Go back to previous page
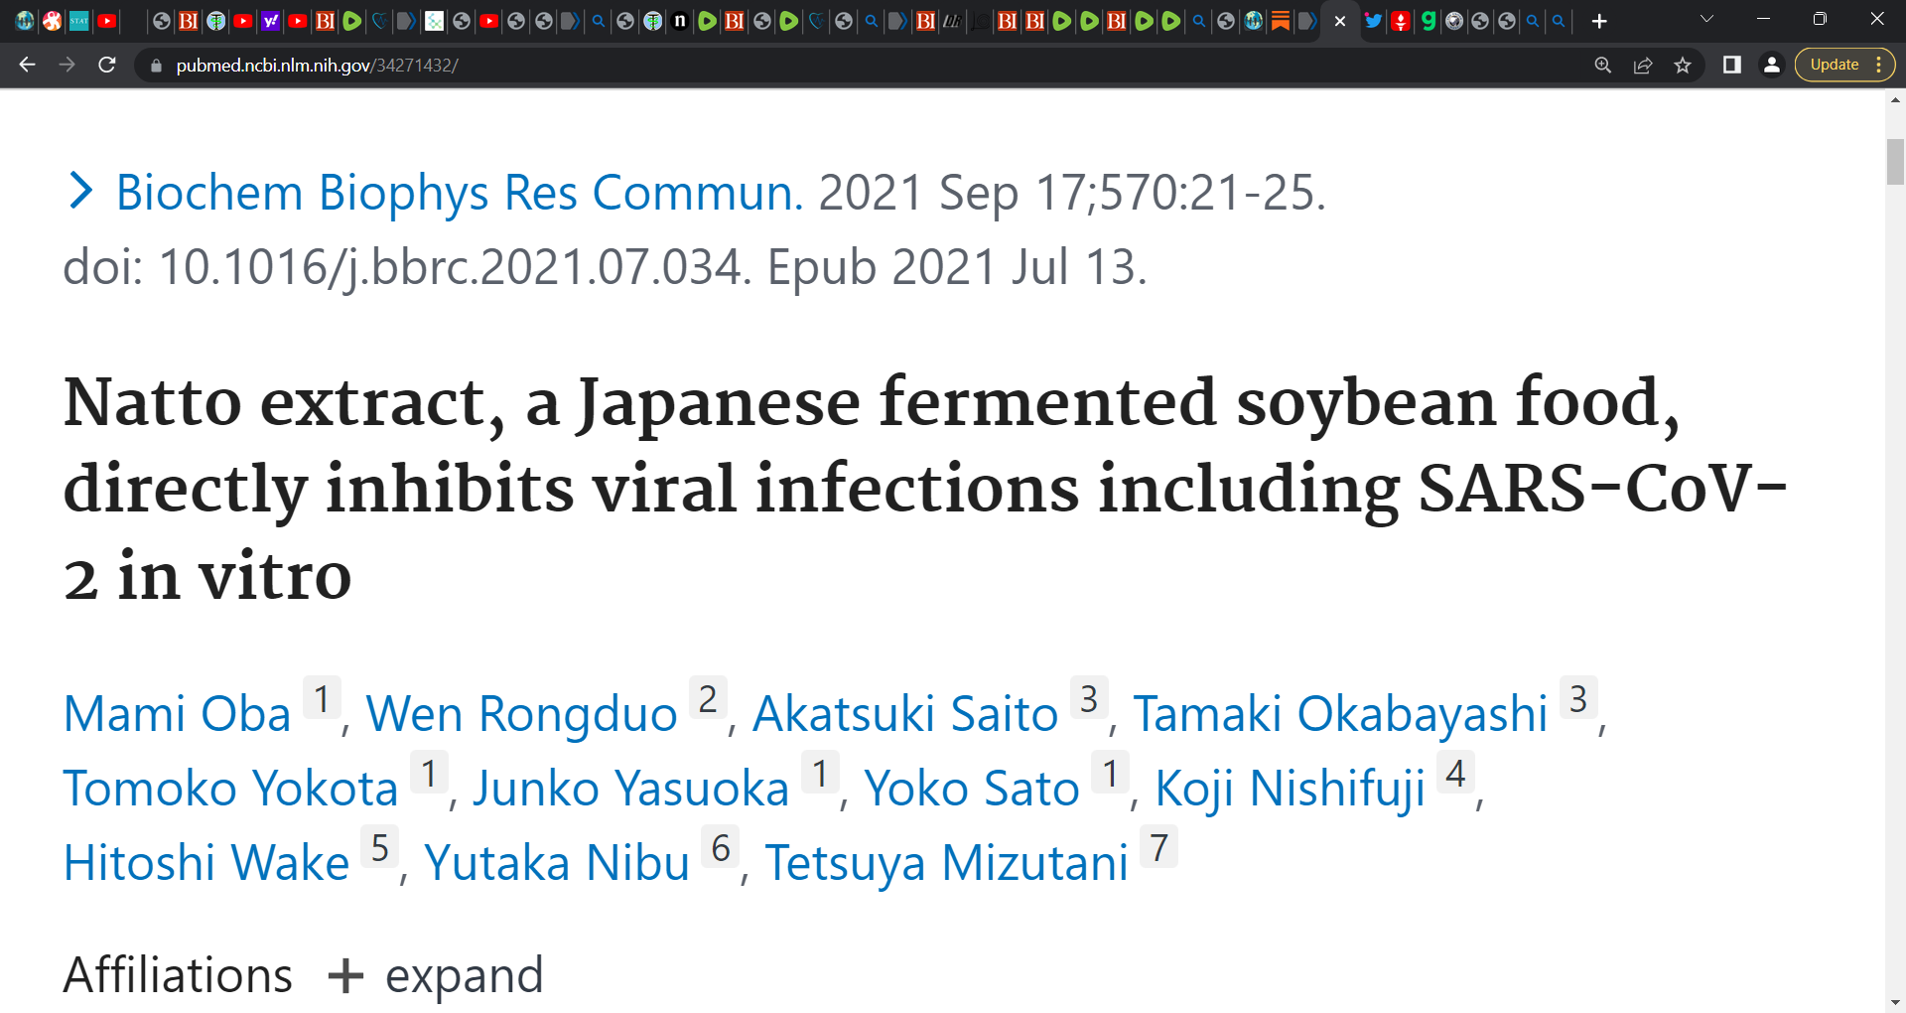The width and height of the screenshot is (1906, 1013). click(27, 65)
